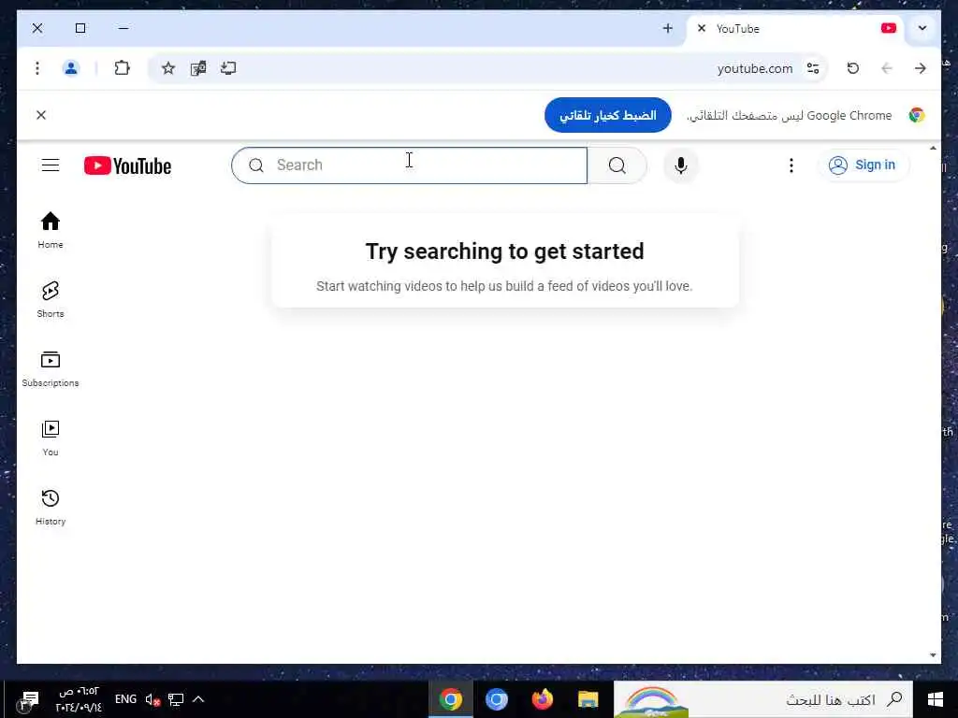Go to Home in the sidebar
Image resolution: width=958 pixels, height=718 pixels.
click(51, 230)
